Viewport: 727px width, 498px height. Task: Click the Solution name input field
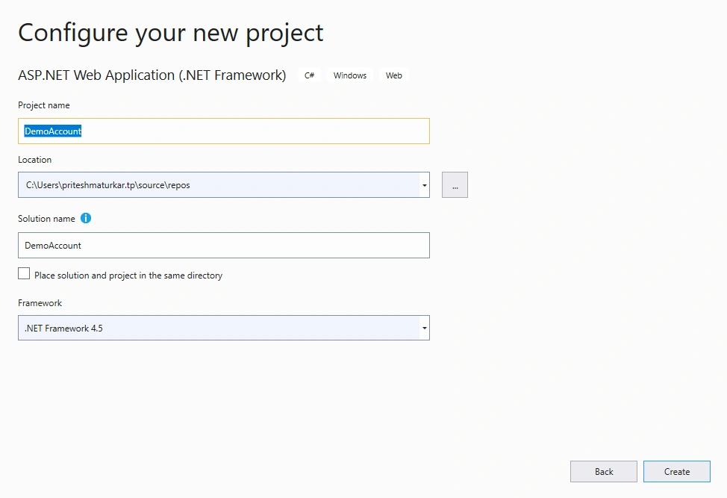tap(223, 246)
